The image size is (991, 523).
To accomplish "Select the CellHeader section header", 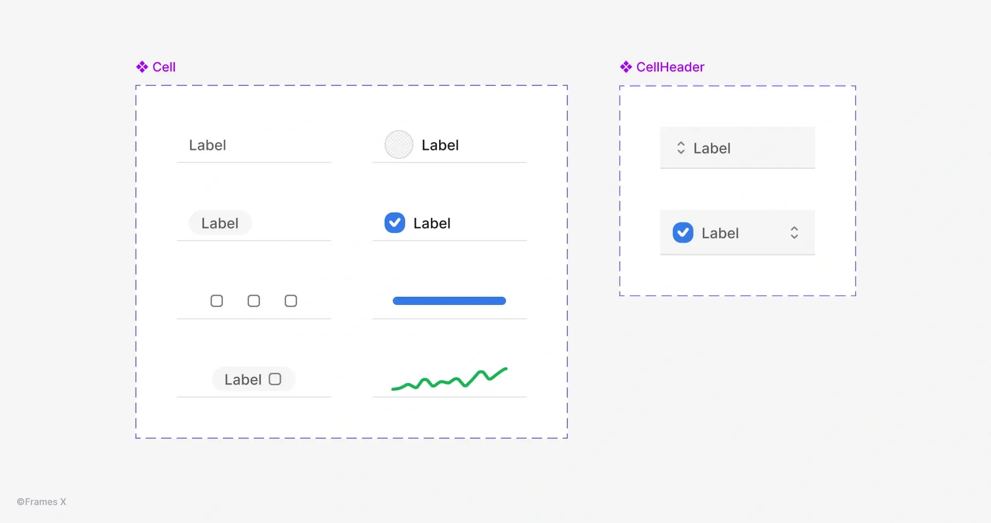I will point(670,66).
